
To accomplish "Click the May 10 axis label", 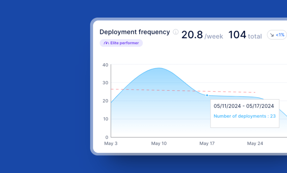I will [159, 143].
